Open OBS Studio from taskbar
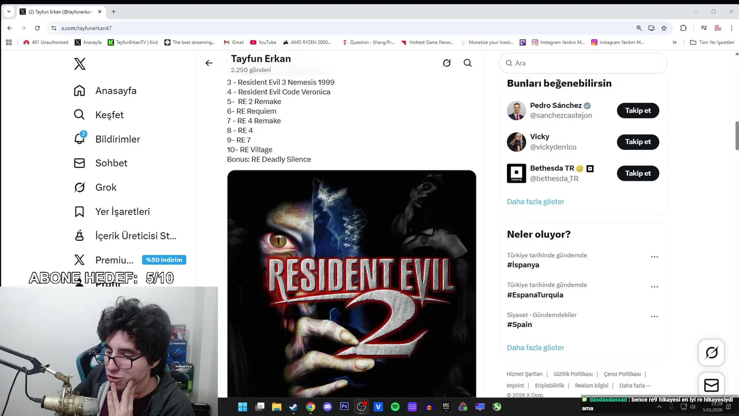The width and height of the screenshot is (739, 416). [361, 407]
